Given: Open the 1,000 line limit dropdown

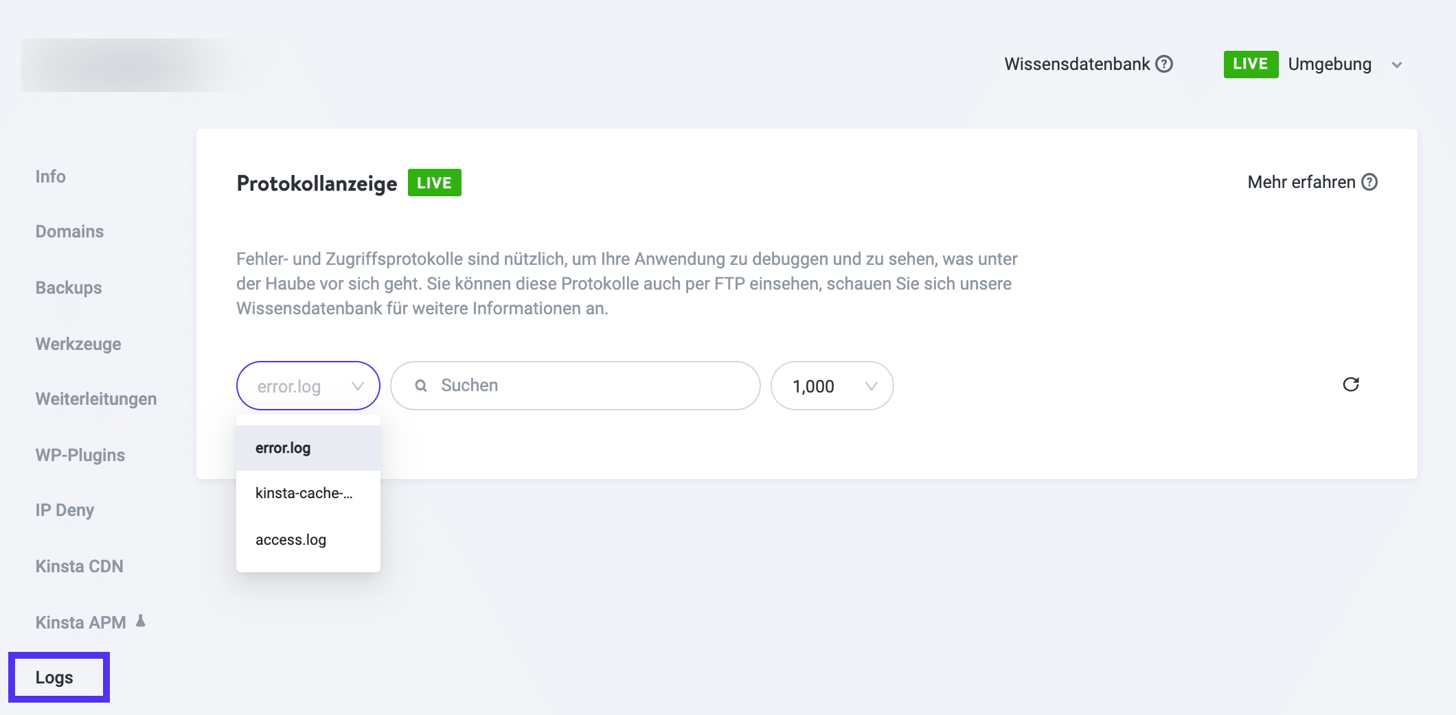Looking at the screenshot, I should 832,386.
